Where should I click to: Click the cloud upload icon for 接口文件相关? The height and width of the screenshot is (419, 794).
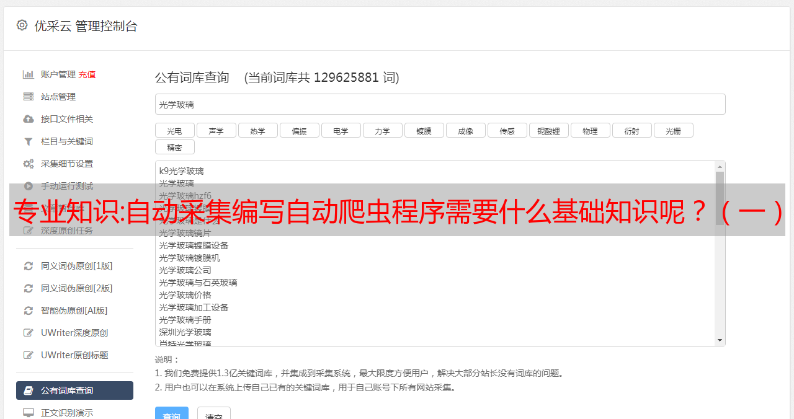point(28,119)
